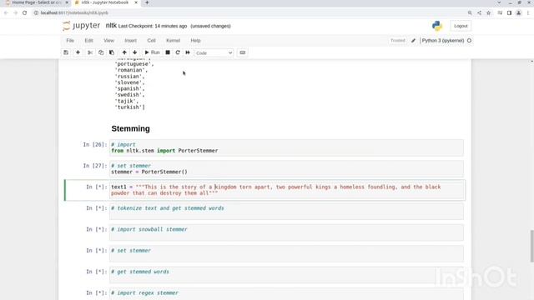Reload the current page
The height and width of the screenshot is (300, 534).
(24, 13)
